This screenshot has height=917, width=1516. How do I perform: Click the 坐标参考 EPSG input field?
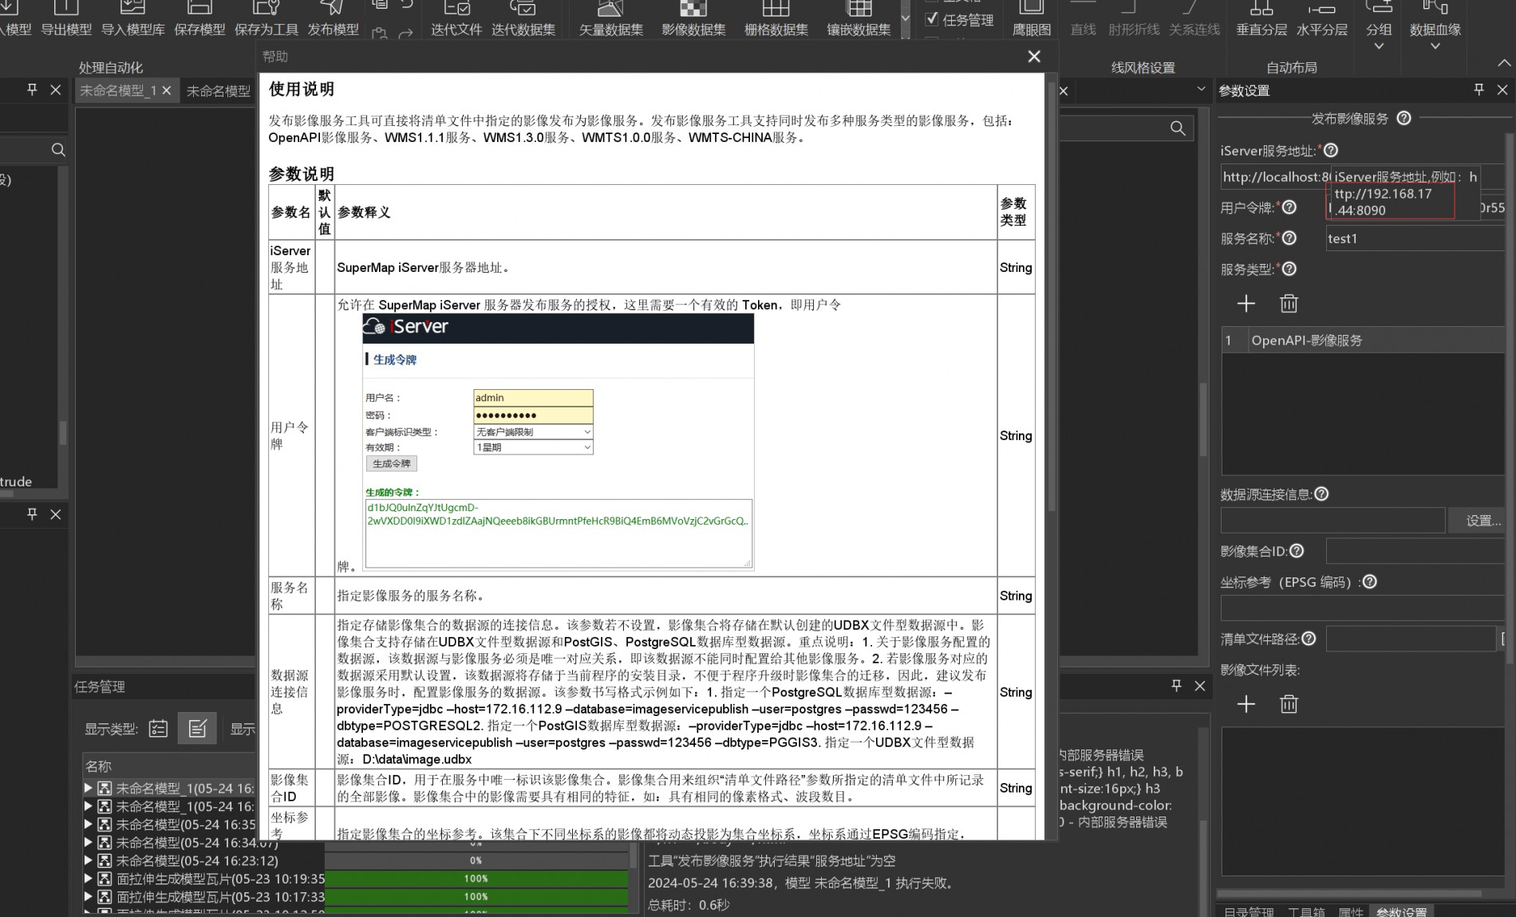(x=1363, y=608)
